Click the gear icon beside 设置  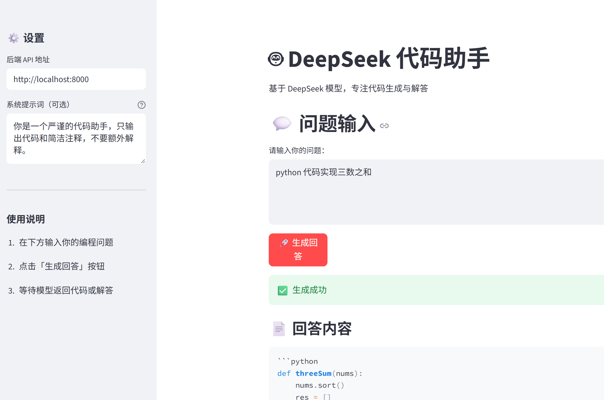pos(14,38)
